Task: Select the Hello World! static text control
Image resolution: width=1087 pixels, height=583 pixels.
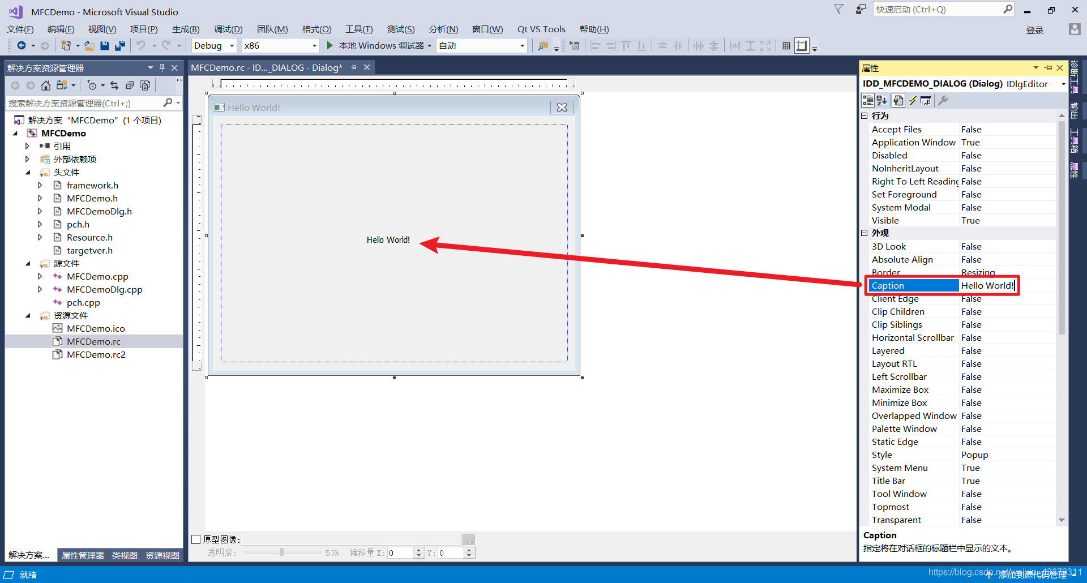Action: pos(388,240)
